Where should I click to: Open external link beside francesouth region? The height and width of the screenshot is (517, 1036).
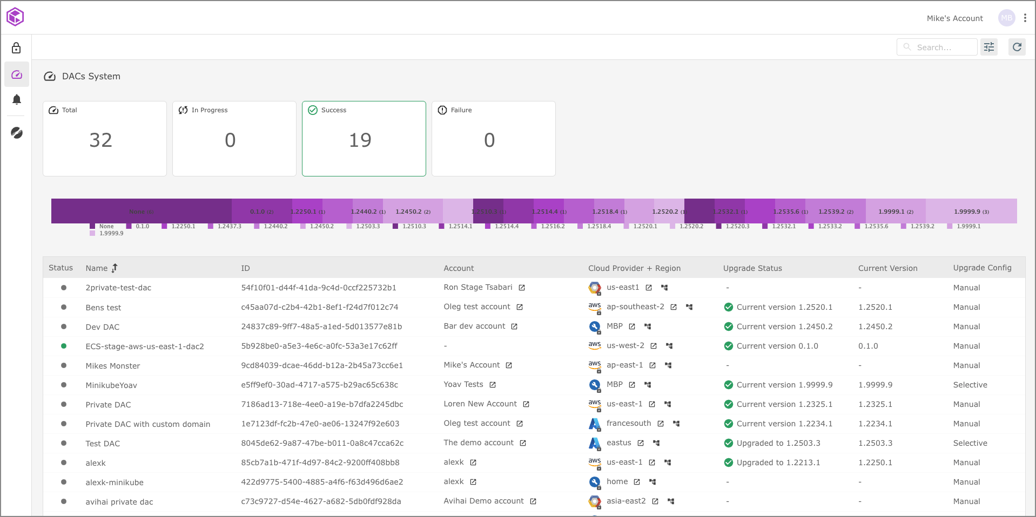point(660,424)
